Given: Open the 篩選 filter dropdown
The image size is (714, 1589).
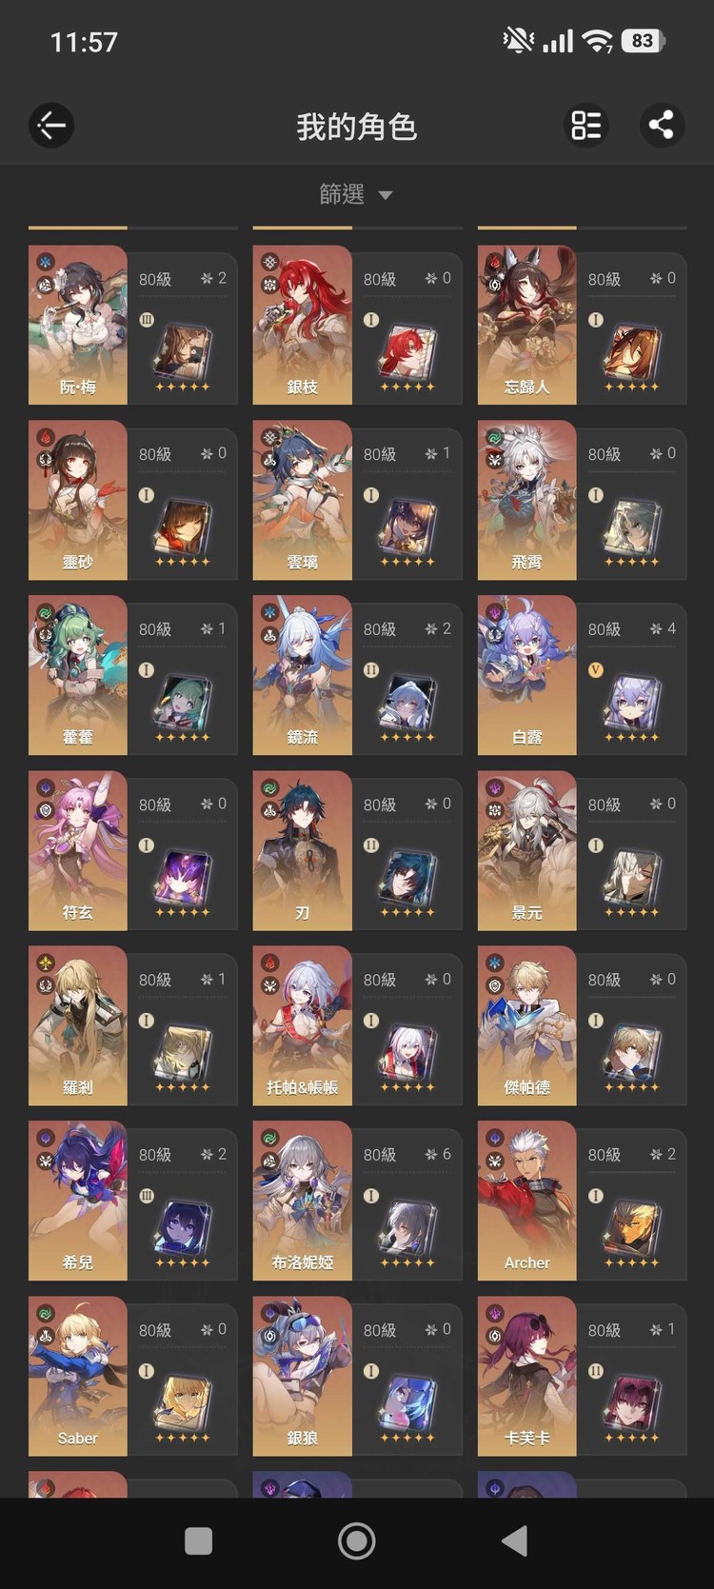Looking at the screenshot, I should click(x=356, y=194).
